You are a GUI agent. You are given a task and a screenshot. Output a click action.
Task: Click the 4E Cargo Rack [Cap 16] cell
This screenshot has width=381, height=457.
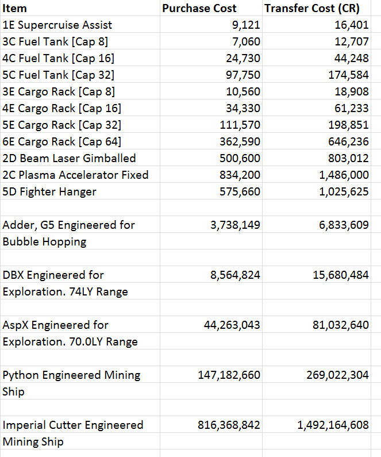(80, 108)
